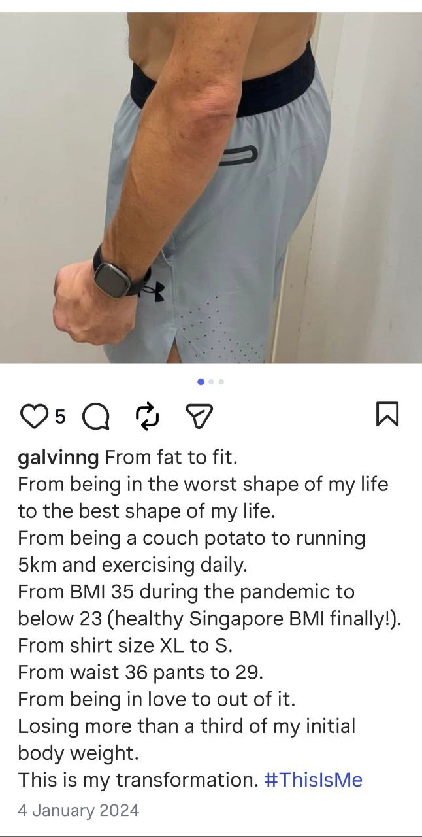
Task: Like the post with the heart icon
Action: coord(35,416)
